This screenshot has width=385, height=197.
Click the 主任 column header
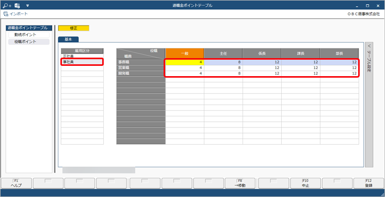pos(223,53)
